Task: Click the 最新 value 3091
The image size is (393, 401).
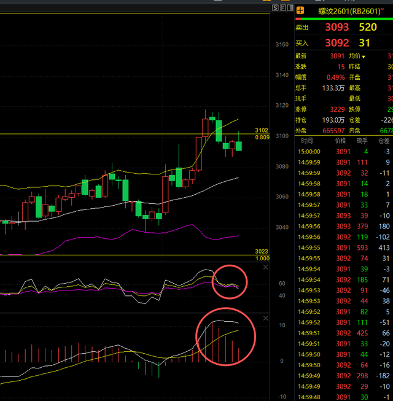Action: 337,56
